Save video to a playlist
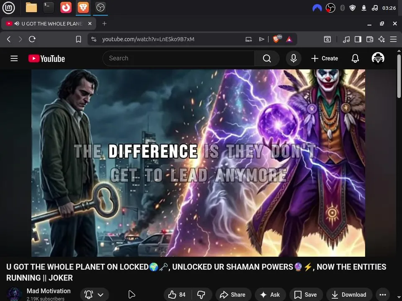 point(306,295)
